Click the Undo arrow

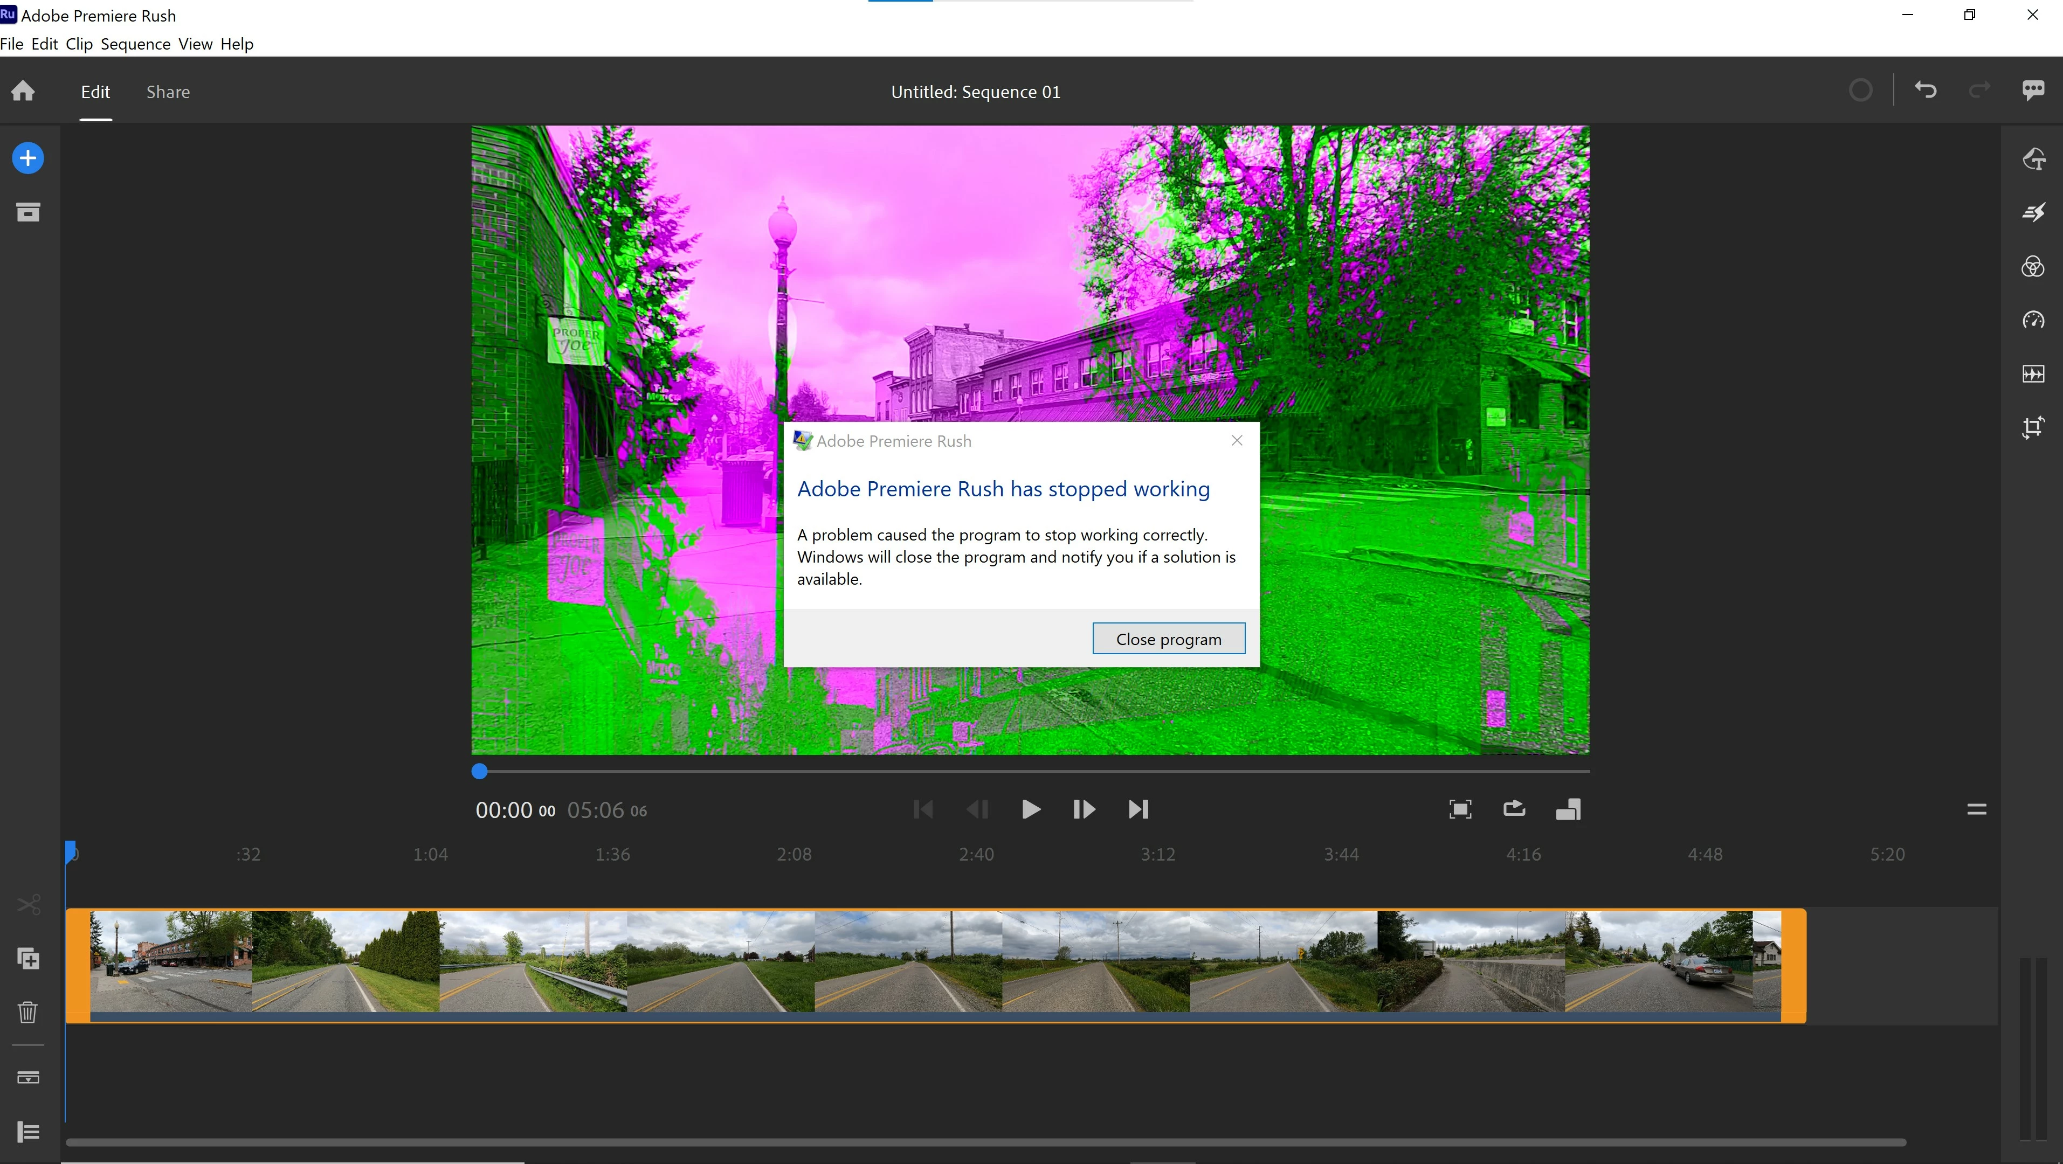click(1925, 91)
